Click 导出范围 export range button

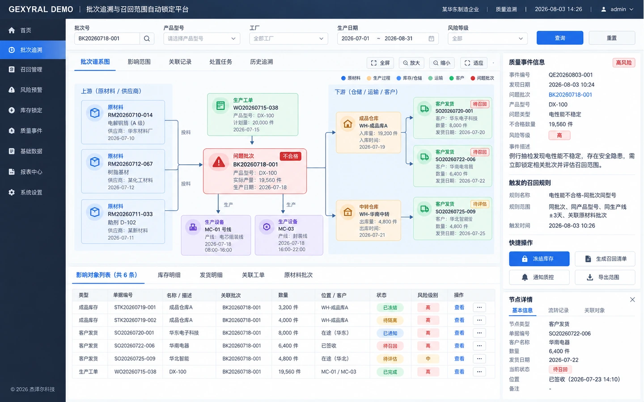[x=605, y=277]
